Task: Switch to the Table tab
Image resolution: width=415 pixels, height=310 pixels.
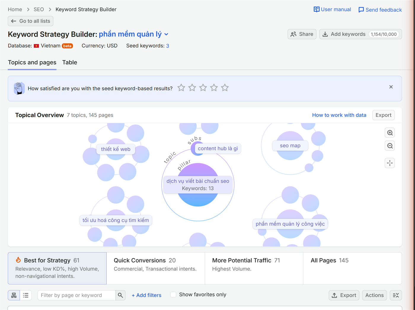Action: 70,62
